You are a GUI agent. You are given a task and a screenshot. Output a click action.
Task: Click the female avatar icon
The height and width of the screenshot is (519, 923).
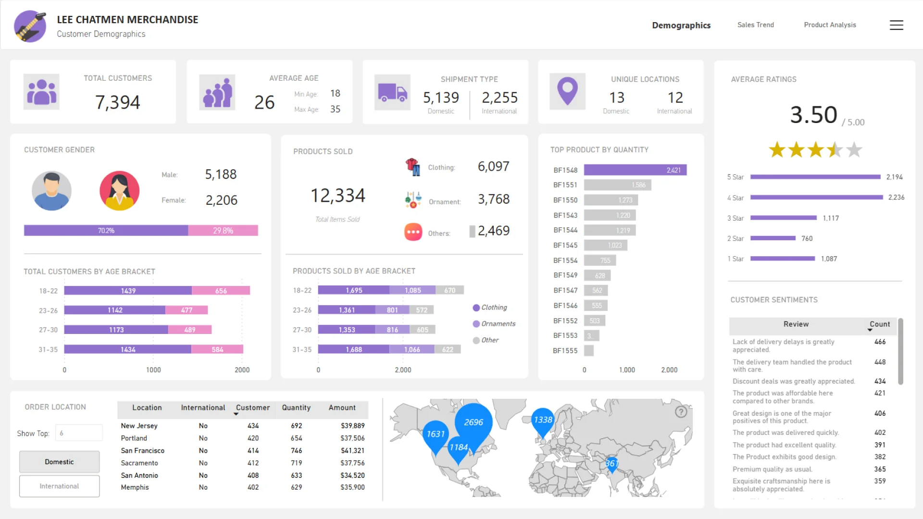119,191
